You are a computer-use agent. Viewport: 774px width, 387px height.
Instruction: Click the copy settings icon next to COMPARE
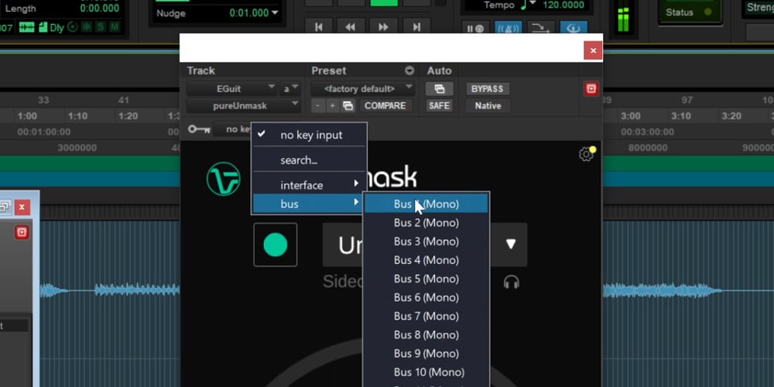(348, 105)
